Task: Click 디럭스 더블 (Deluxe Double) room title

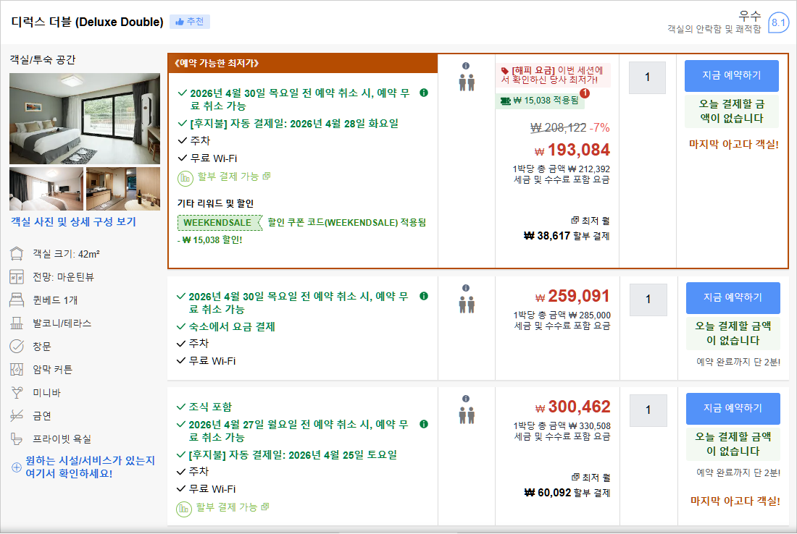Action: [x=88, y=22]
